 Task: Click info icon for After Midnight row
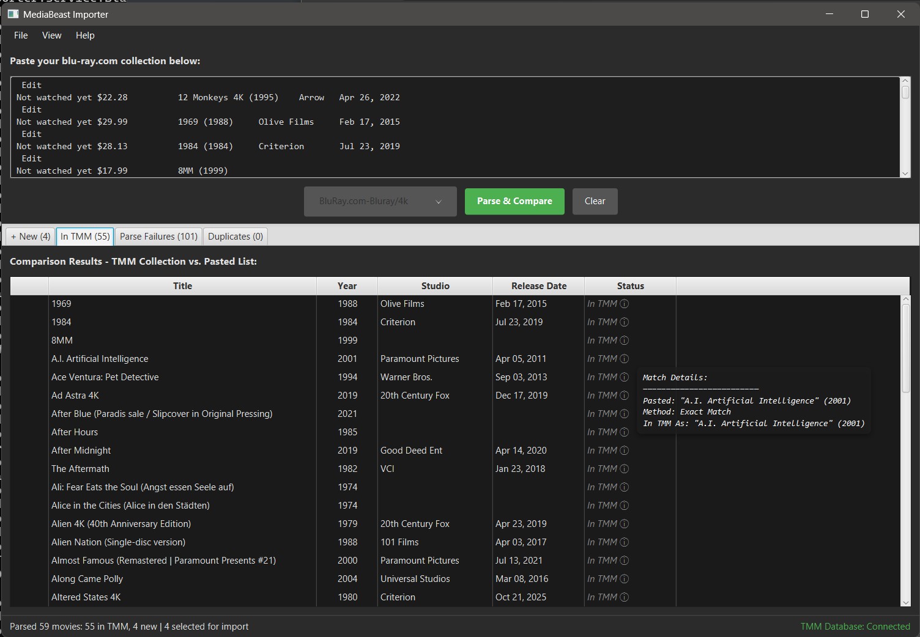tap(624, 451)
